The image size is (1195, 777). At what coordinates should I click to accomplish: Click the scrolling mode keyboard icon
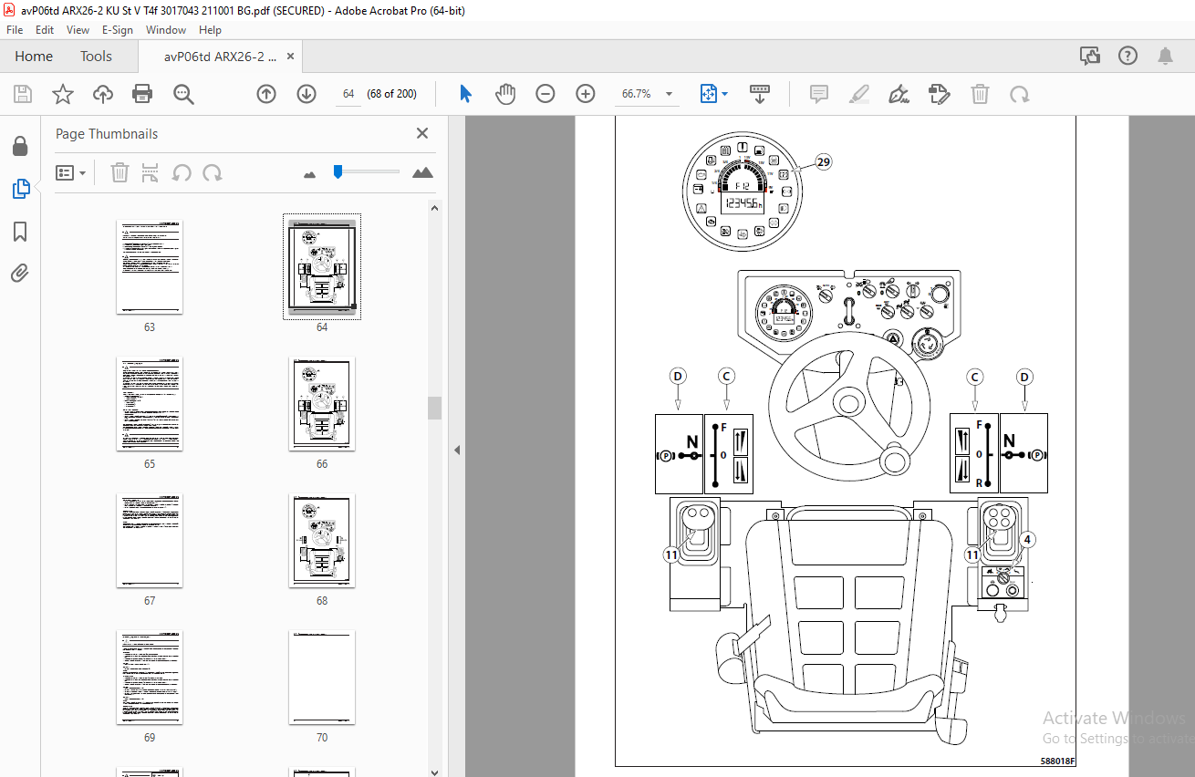[760, 94]
